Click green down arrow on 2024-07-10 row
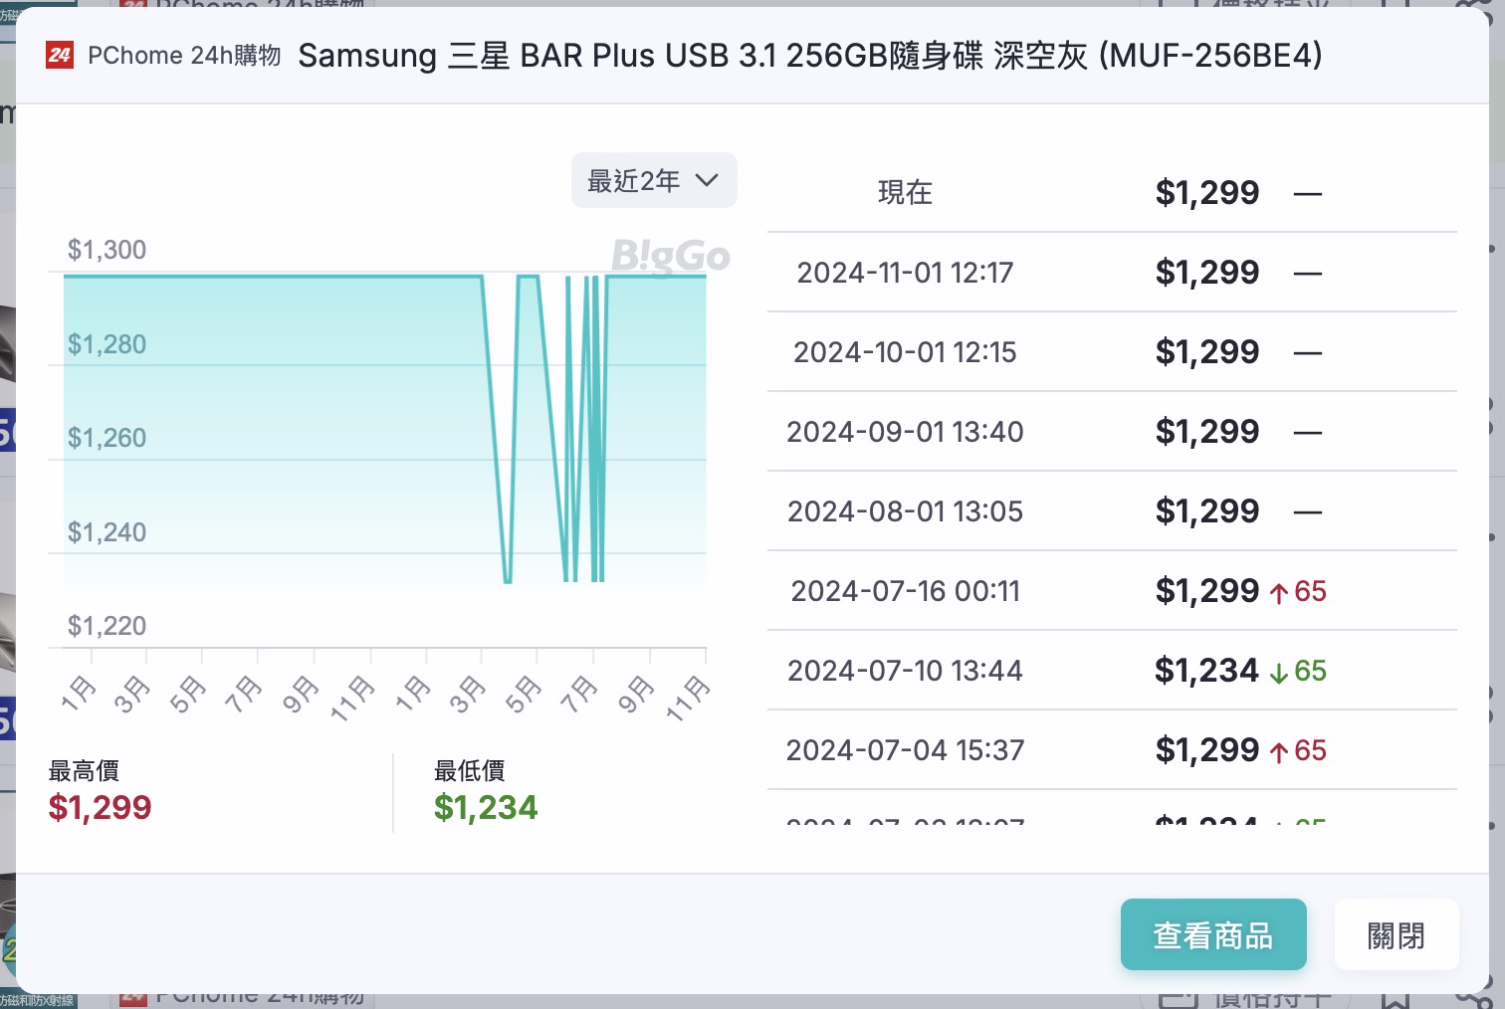Screen dimensions: 1505x1009 click(1279, 673)
